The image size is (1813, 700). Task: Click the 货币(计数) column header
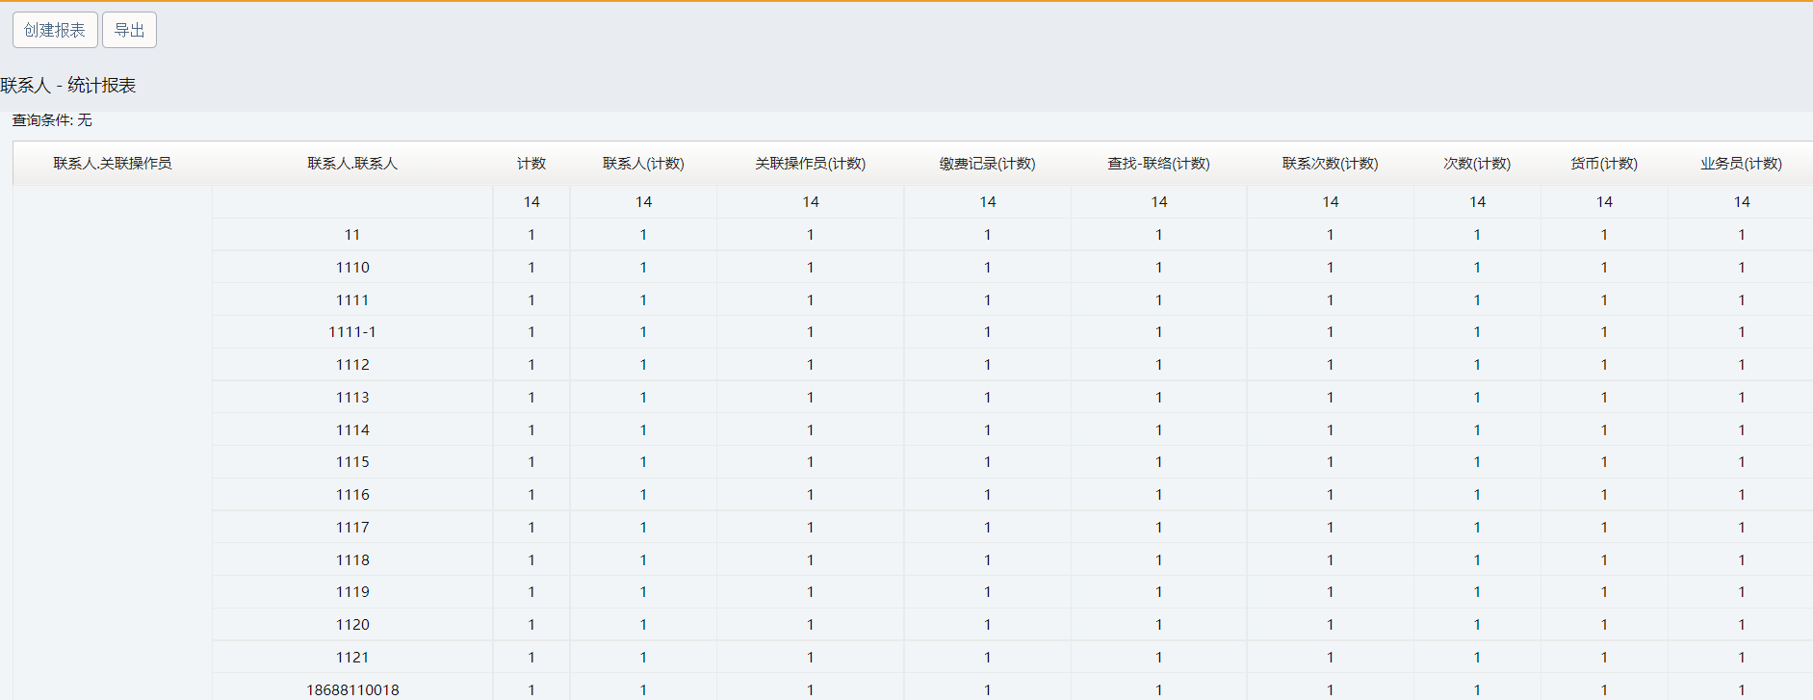pos(1604,164)
